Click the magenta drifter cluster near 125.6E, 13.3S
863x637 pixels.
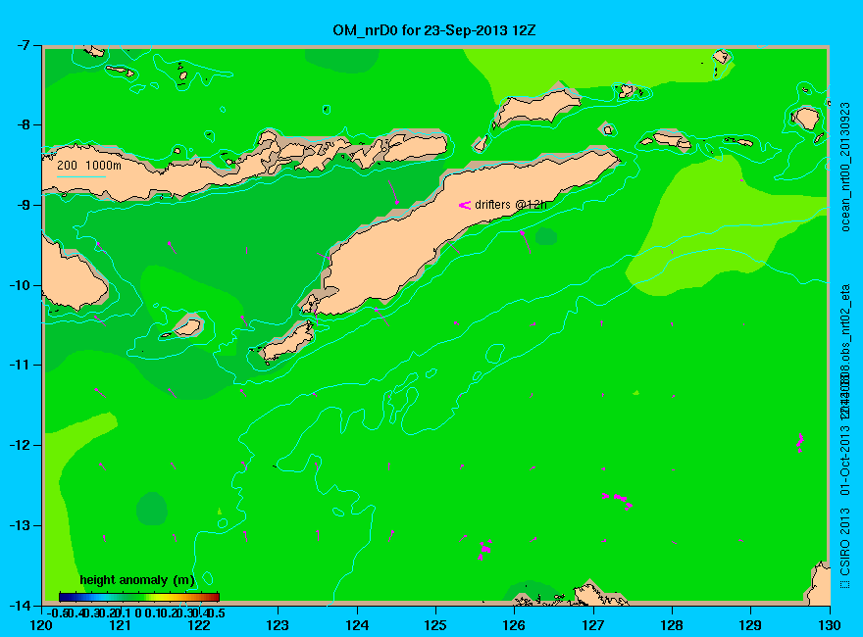484,549
